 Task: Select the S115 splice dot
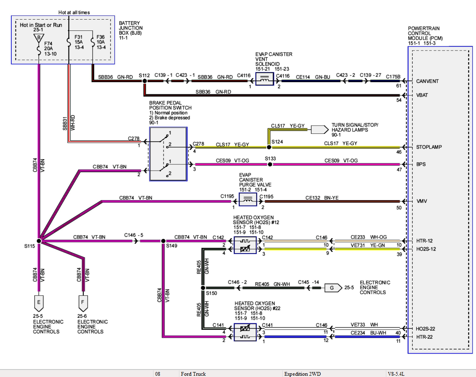(39, 241)
